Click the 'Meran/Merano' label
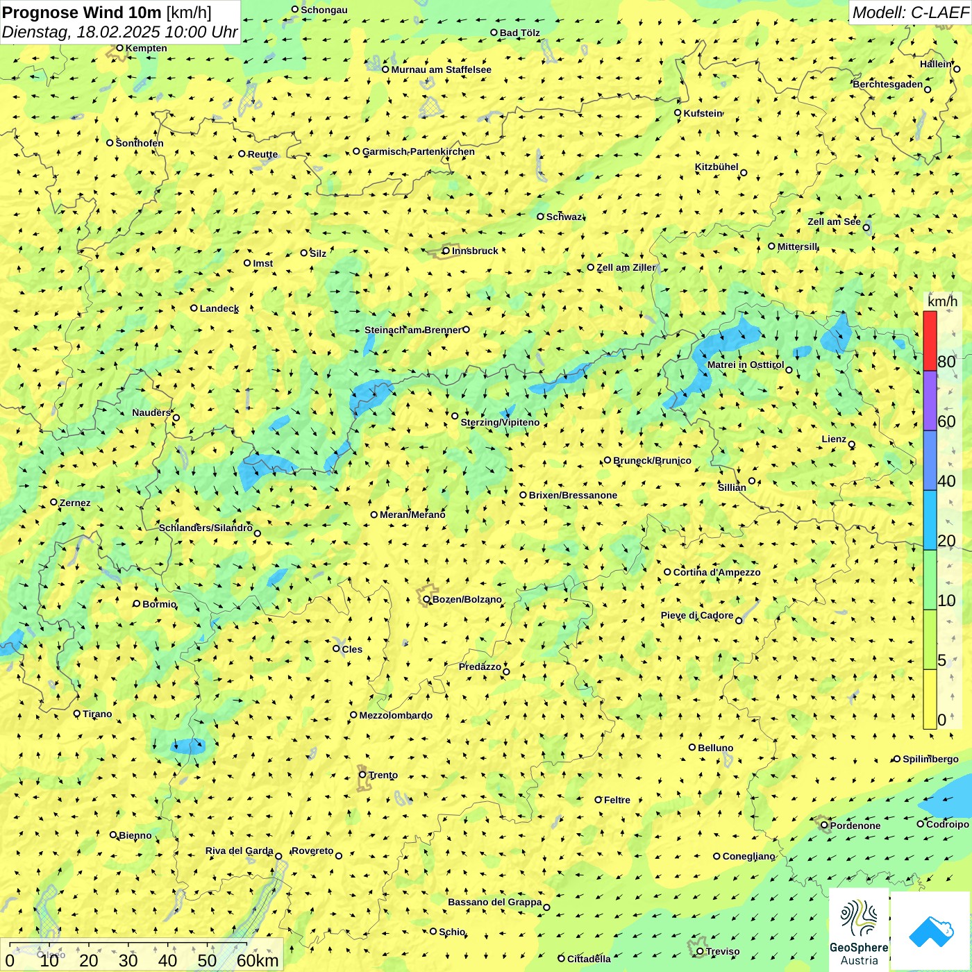The image size is (972, 972). [412, 514]
